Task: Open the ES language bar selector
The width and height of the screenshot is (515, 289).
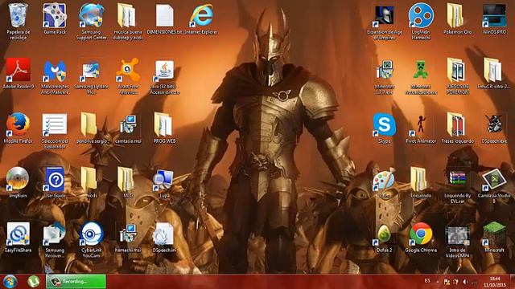Action: click(427, 281)
